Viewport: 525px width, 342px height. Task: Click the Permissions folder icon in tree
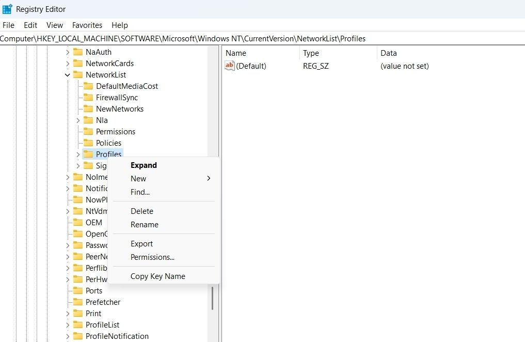[x=88, y=132]
